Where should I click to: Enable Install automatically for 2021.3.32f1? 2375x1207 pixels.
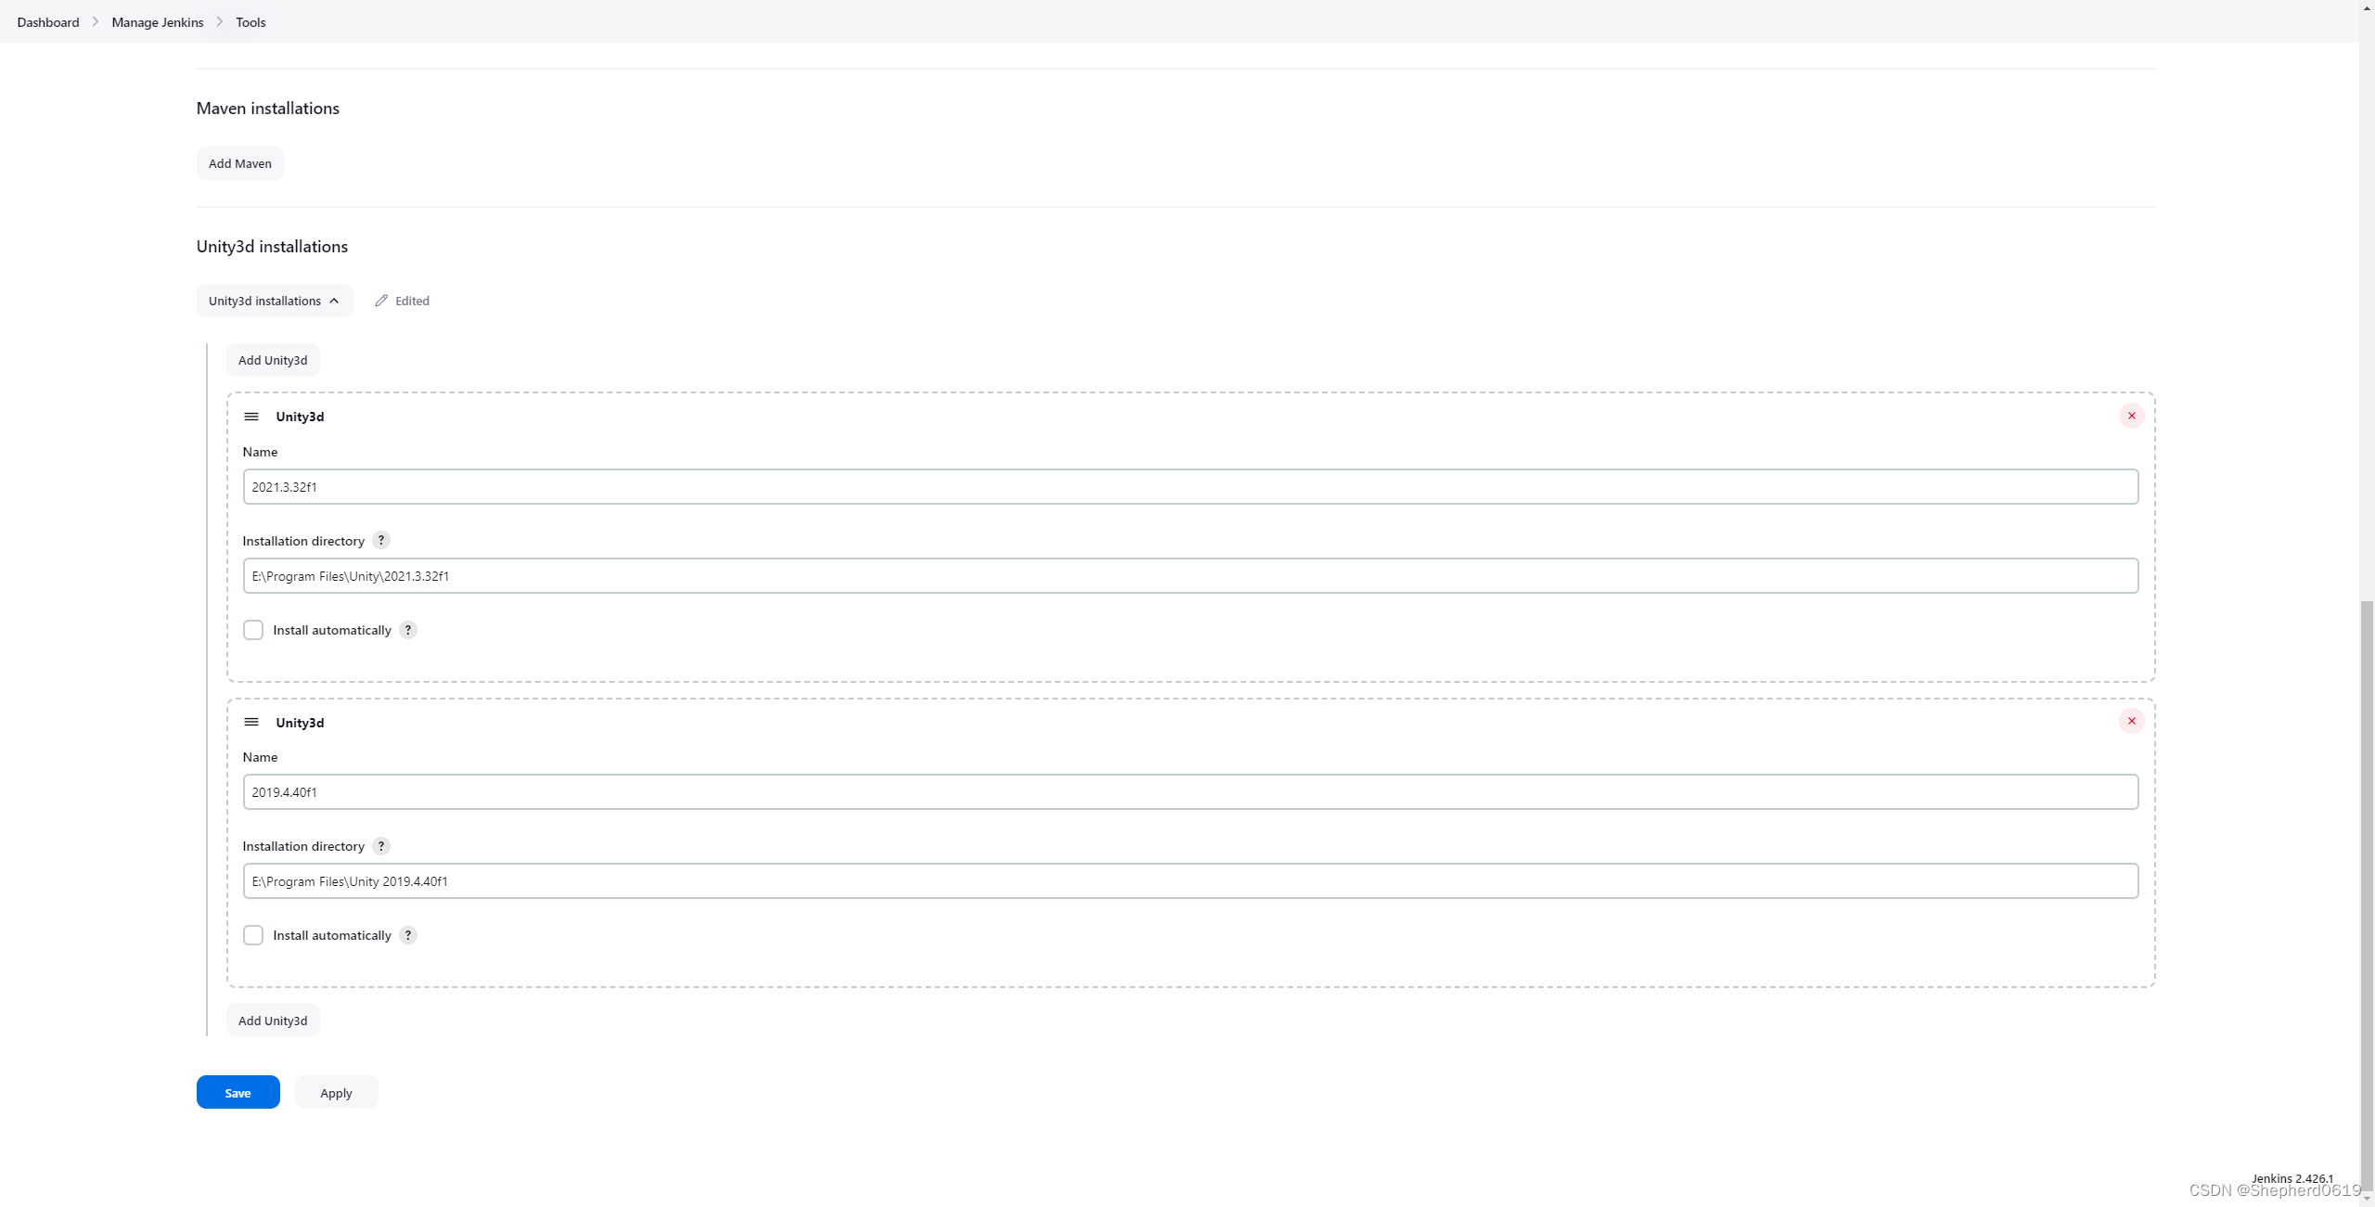[252, 630]
